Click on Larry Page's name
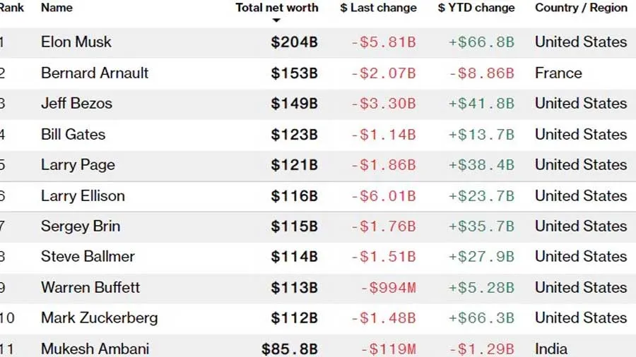 [78, 165]
